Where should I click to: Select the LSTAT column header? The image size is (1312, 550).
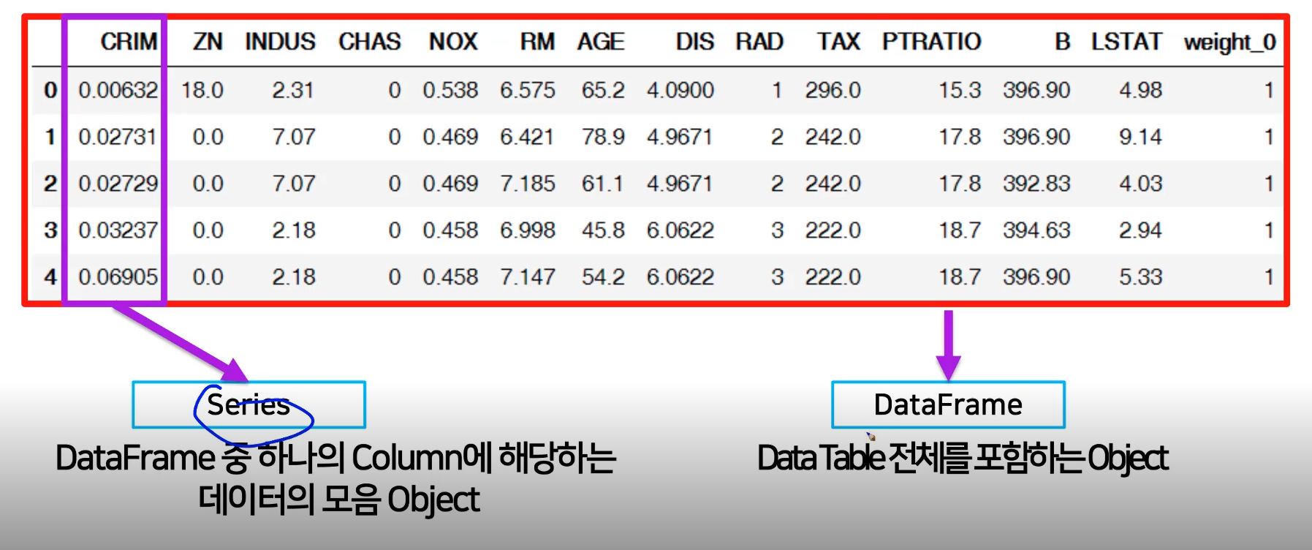1126,42
